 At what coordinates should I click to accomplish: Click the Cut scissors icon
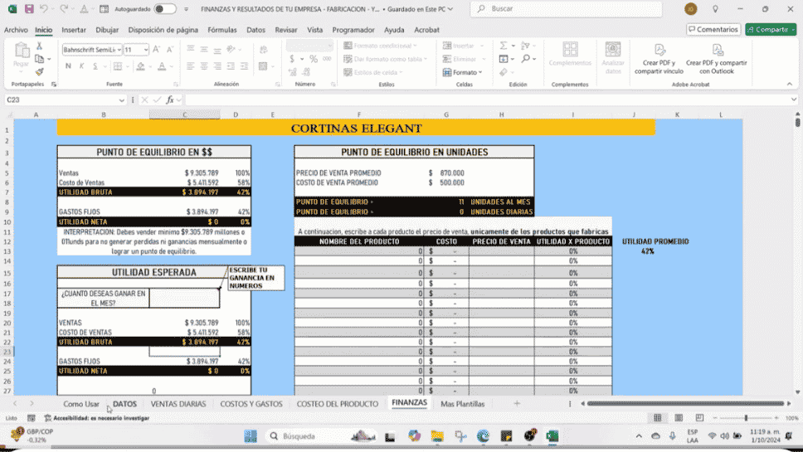click(39, 46)
